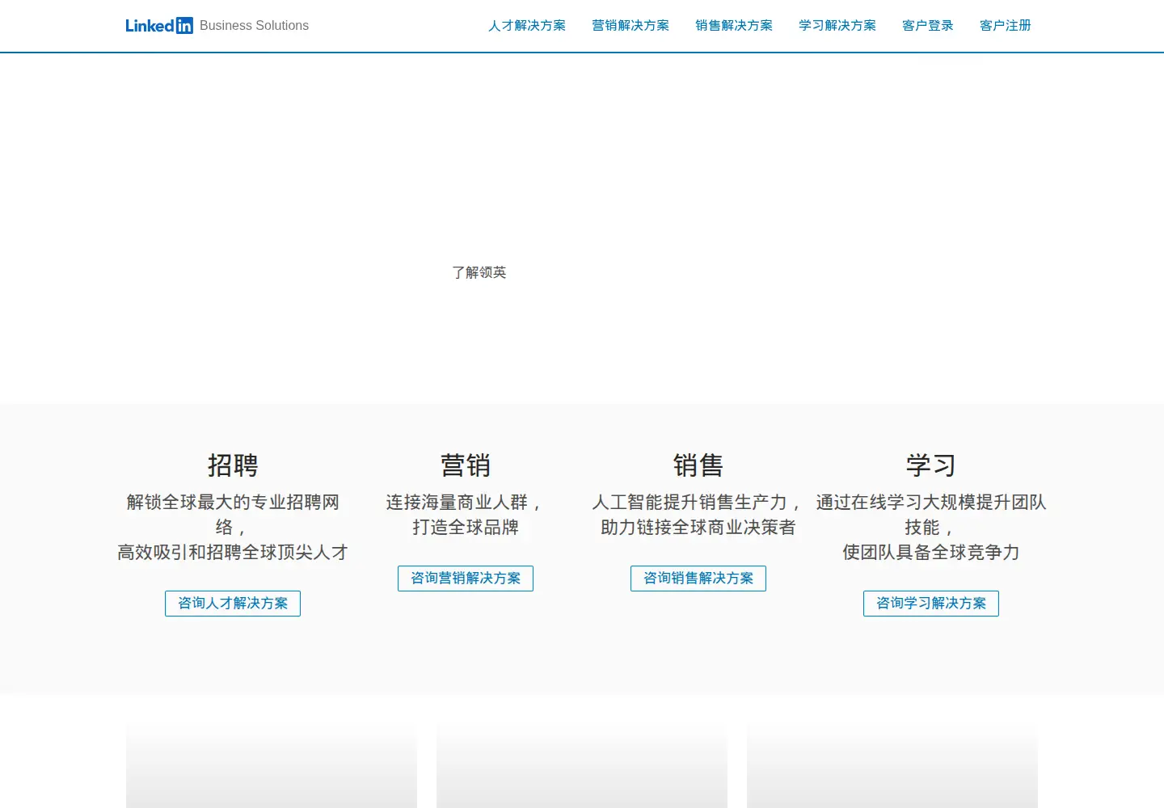The width and height of the screenshot is (1164, 808).
Task: Open 营销解决方案 menu item
Action: (x=630, y=26)
